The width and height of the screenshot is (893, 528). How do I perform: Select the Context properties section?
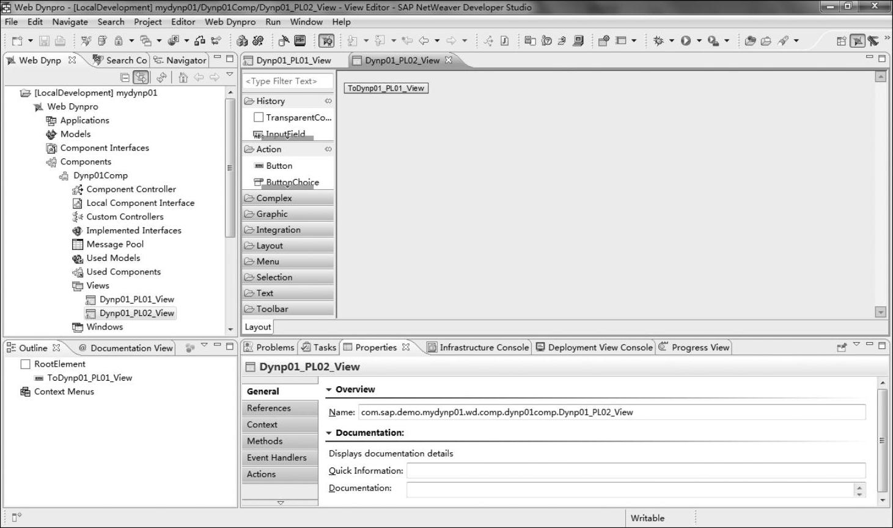pos(280,425)
